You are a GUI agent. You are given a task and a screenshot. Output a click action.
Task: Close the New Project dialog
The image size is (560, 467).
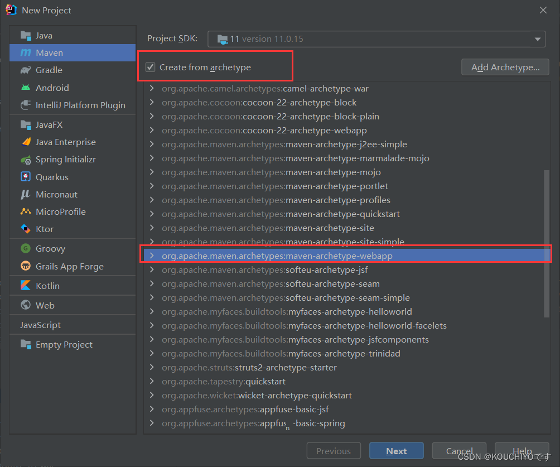(x=543, y=10)
